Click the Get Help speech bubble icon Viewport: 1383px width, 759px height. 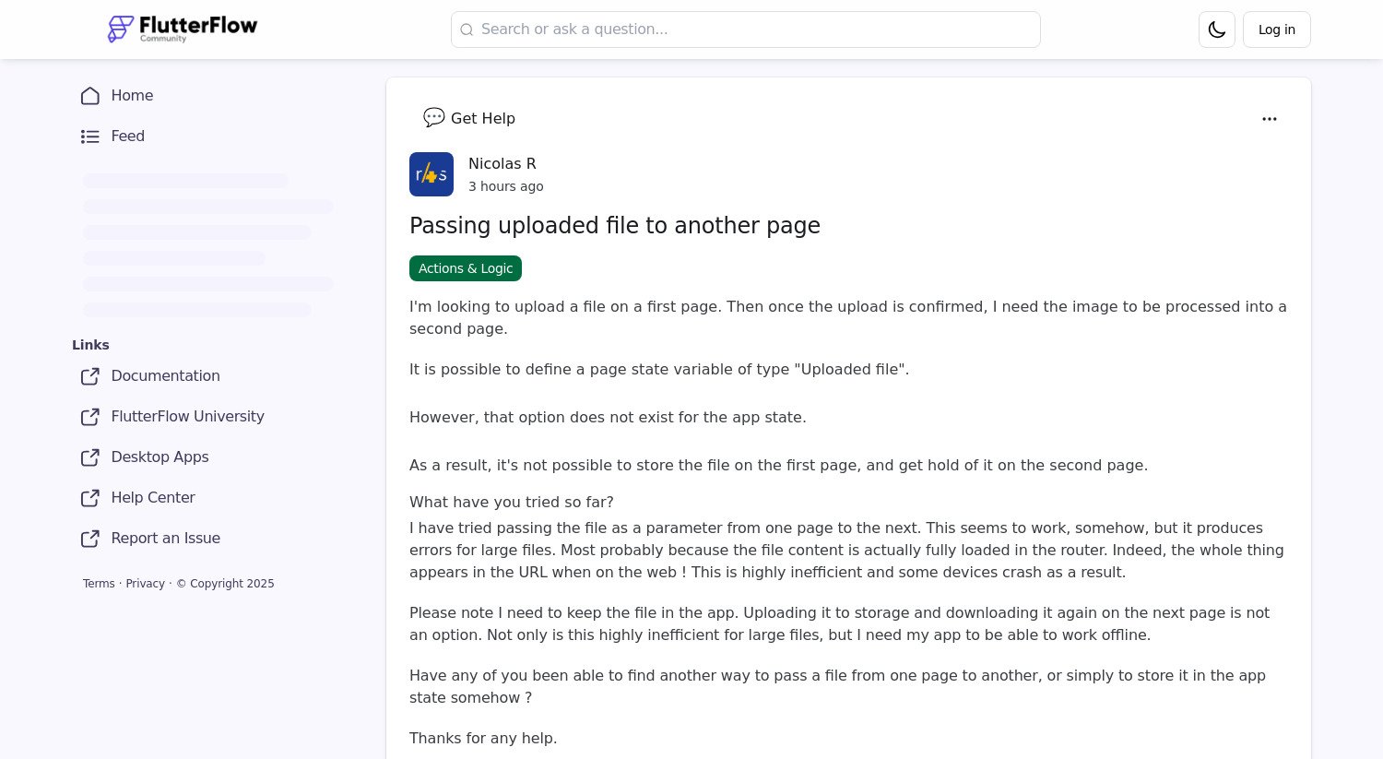tap(433, 118)
